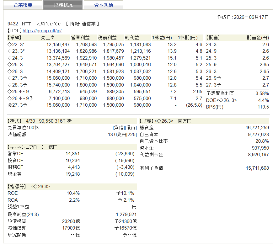Click the 純利益 column header
The width and height of the screenshot is (273, 244).
point(132,38)
